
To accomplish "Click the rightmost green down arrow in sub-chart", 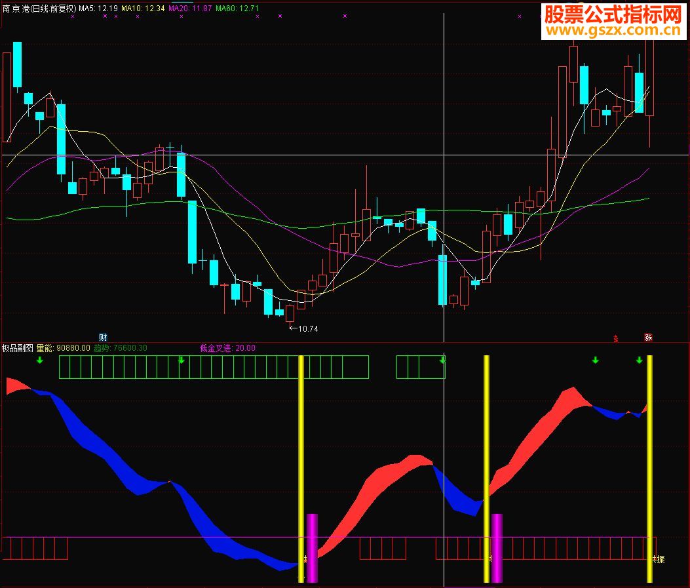I will [x=640, y=361].
